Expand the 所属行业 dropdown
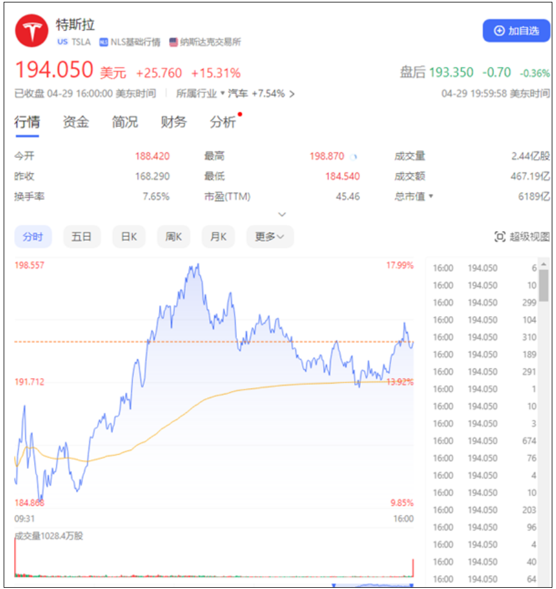This screenshot has width=556, height=589. tap(222, 93)
